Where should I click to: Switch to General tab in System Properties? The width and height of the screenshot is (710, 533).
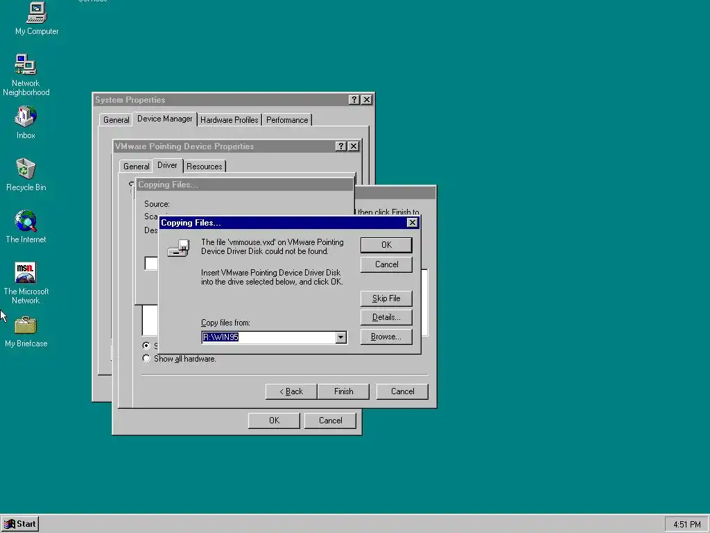coord(116,120)
